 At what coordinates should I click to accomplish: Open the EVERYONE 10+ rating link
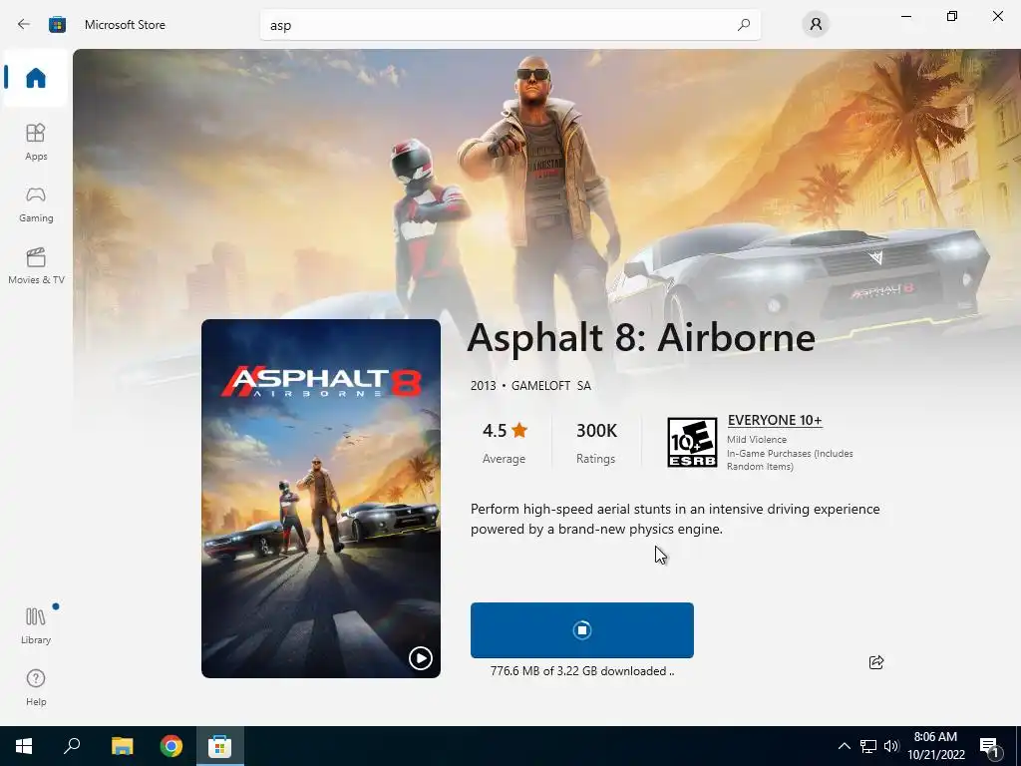click(x=775, y=420)
